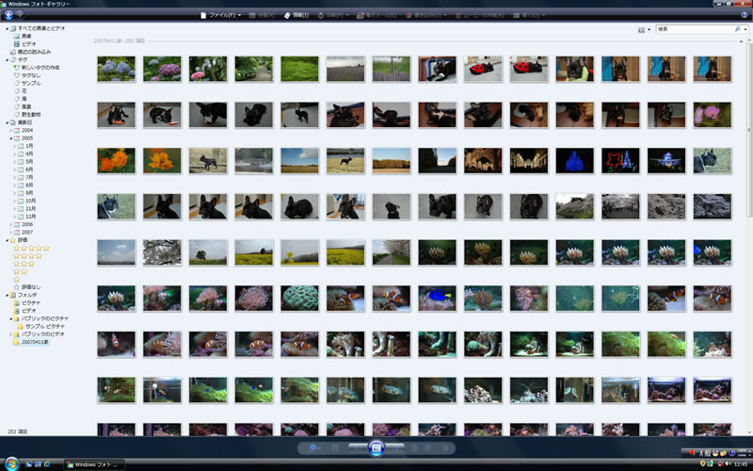Select ビデオ under すべての画像とビデオ
Viewport: 753px width, 471px height.
[x=28, y=43]
